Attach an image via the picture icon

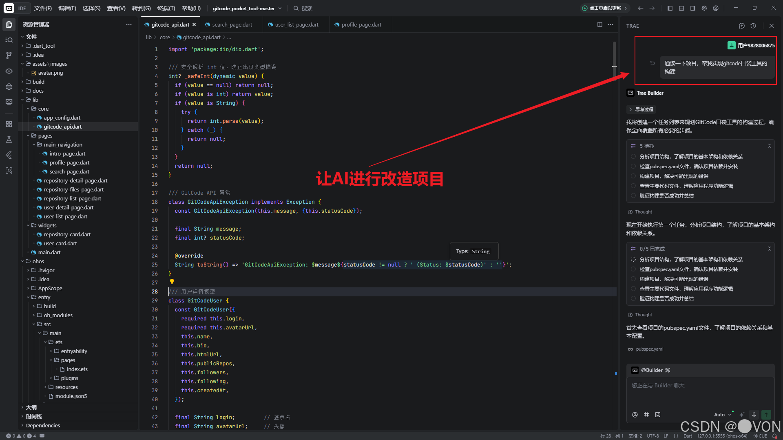tap(658, 415)
